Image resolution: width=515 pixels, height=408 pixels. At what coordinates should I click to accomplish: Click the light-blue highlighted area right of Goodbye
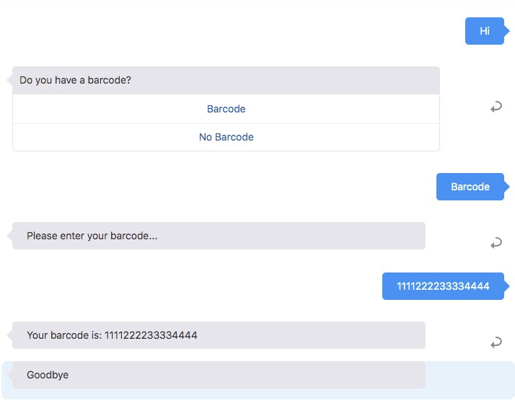[470, 380]
